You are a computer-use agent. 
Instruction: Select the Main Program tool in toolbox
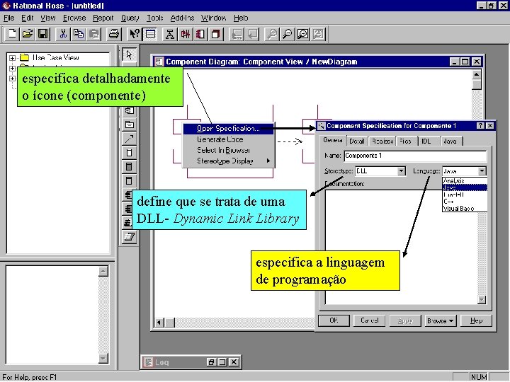coord(129,180)
